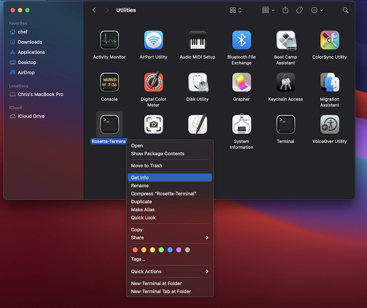
Task: Open the Activity Monitor app icon
Action: click(109, 40)
